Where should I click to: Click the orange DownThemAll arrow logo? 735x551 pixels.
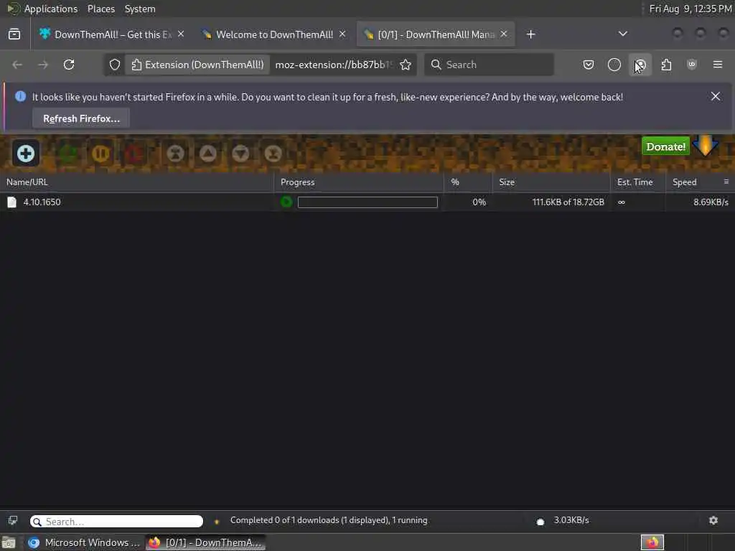(705, 145)
